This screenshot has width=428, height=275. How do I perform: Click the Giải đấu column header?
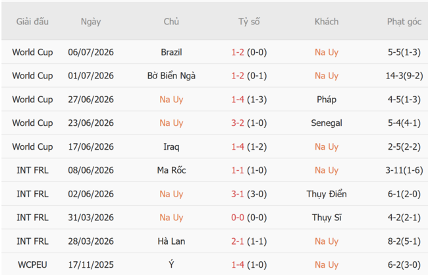pos(32,21)
